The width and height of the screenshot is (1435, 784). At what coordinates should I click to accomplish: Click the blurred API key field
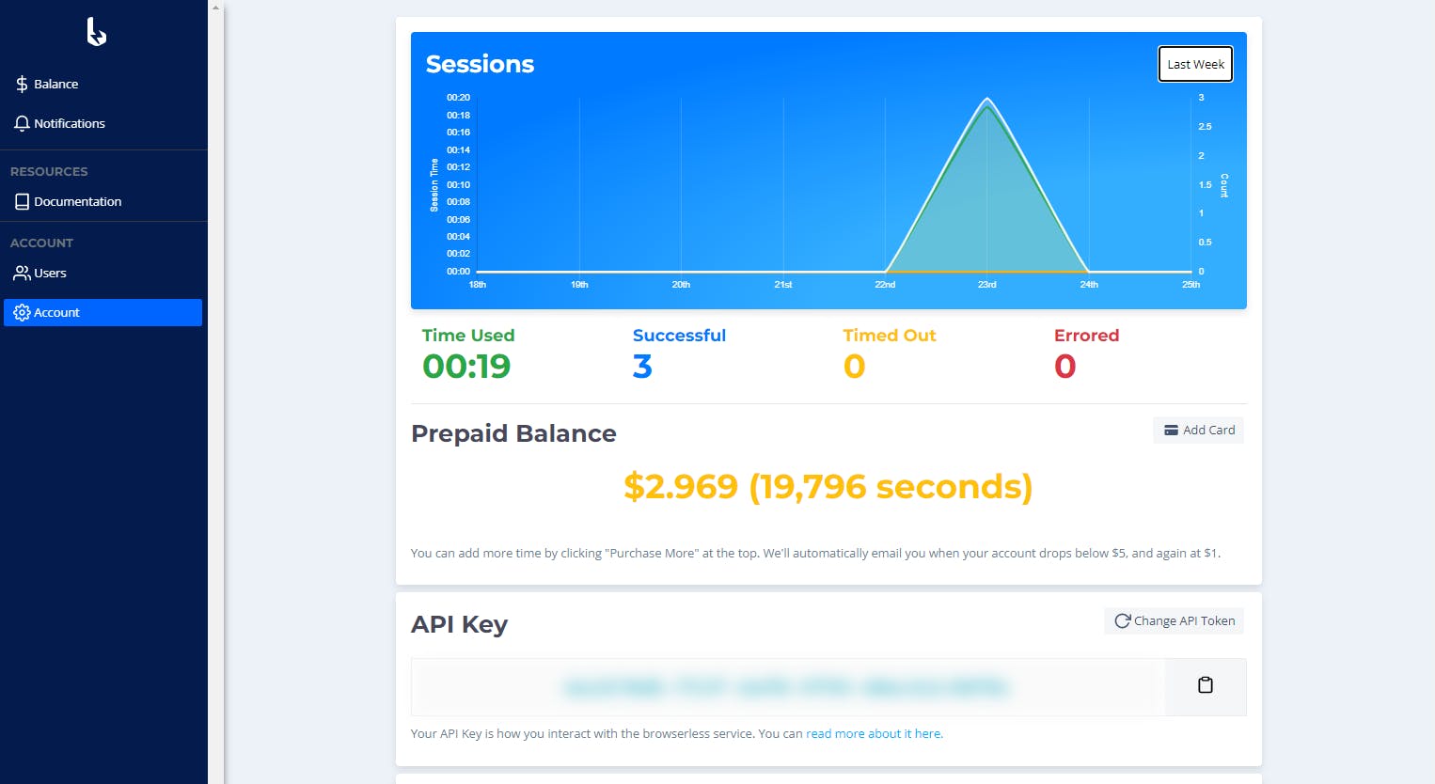[x=787, y=687]
